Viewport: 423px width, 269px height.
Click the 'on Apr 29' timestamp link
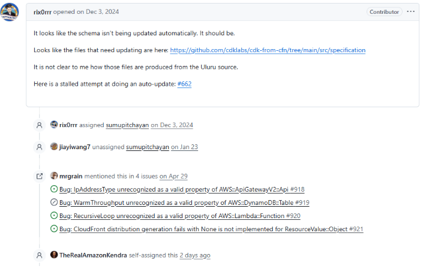173,176
